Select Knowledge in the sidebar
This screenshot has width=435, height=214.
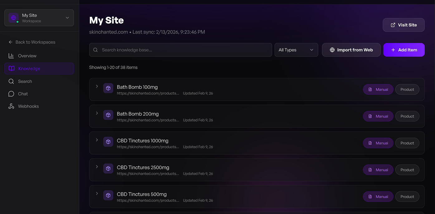click(x=29, y=69)
